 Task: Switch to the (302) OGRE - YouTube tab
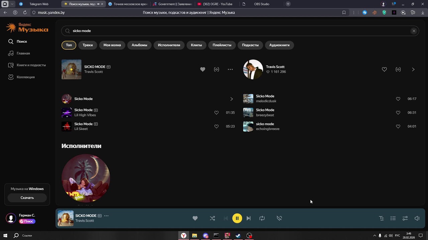tap(217, 4)
